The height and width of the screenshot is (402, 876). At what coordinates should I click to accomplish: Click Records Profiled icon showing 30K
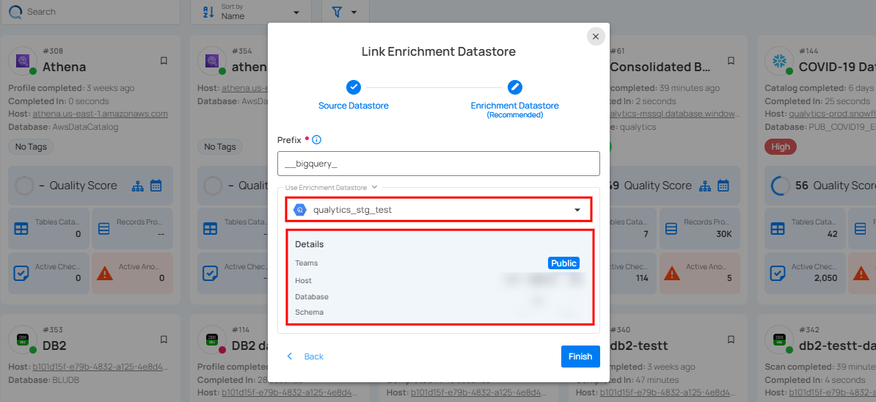[x=671, y=229]
